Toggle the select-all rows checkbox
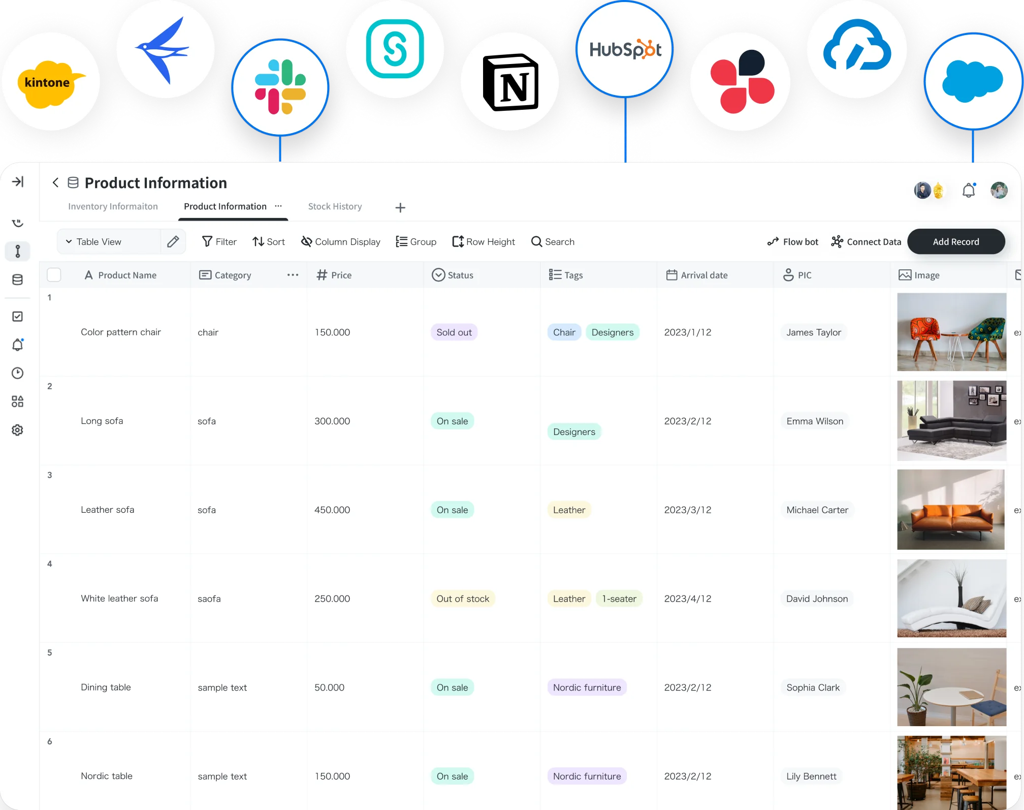 pyautogui.click(x=54, y=275)
